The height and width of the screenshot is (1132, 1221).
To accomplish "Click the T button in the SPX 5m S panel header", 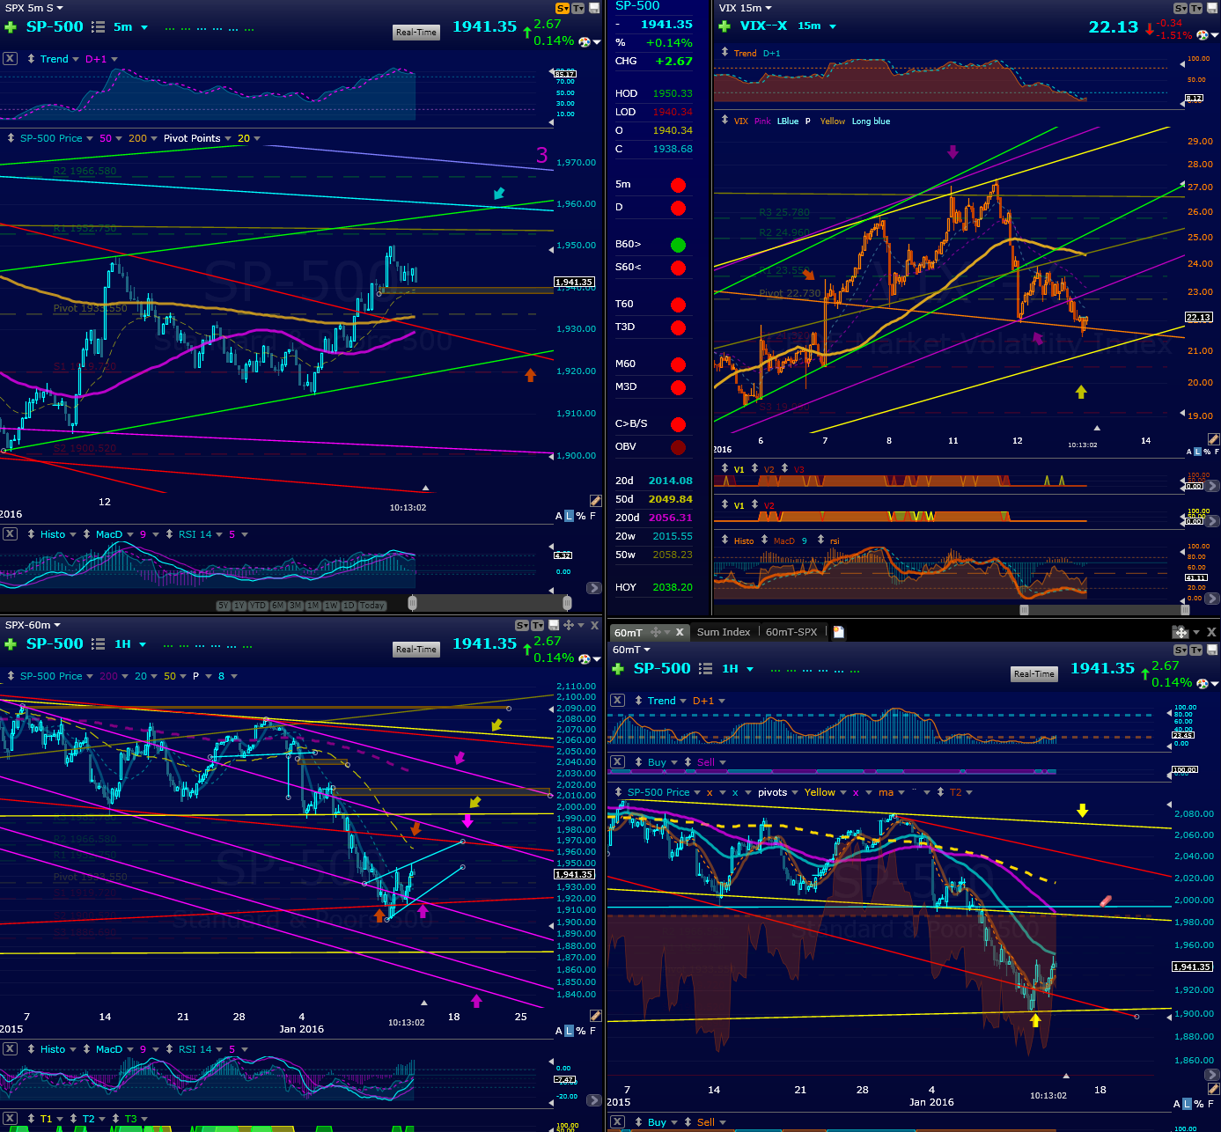I will click(578, 8).
